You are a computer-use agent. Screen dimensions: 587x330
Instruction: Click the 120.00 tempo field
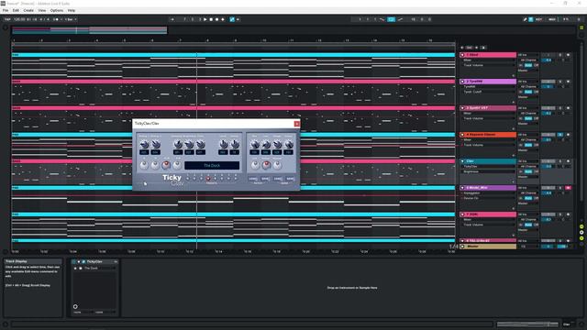[19, 19]
